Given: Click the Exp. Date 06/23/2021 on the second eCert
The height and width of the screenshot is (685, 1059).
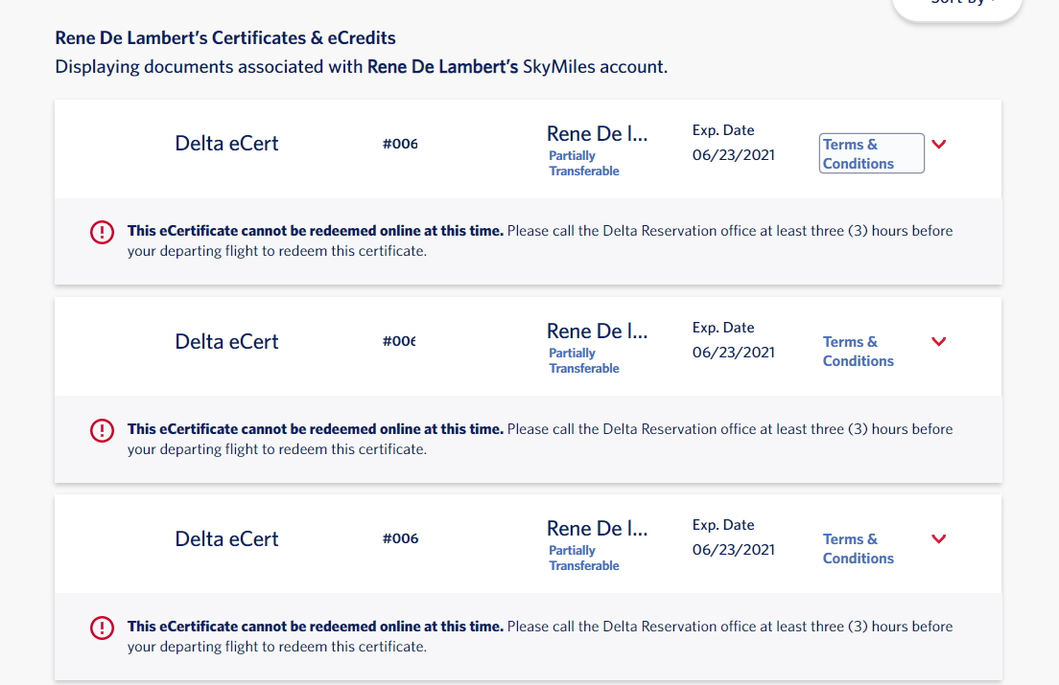Looking at the screenshot, I should pyautogui.click(x=733, y=352).
